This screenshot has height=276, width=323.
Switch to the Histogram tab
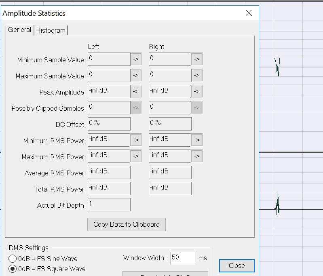click(x=51, y=30)
